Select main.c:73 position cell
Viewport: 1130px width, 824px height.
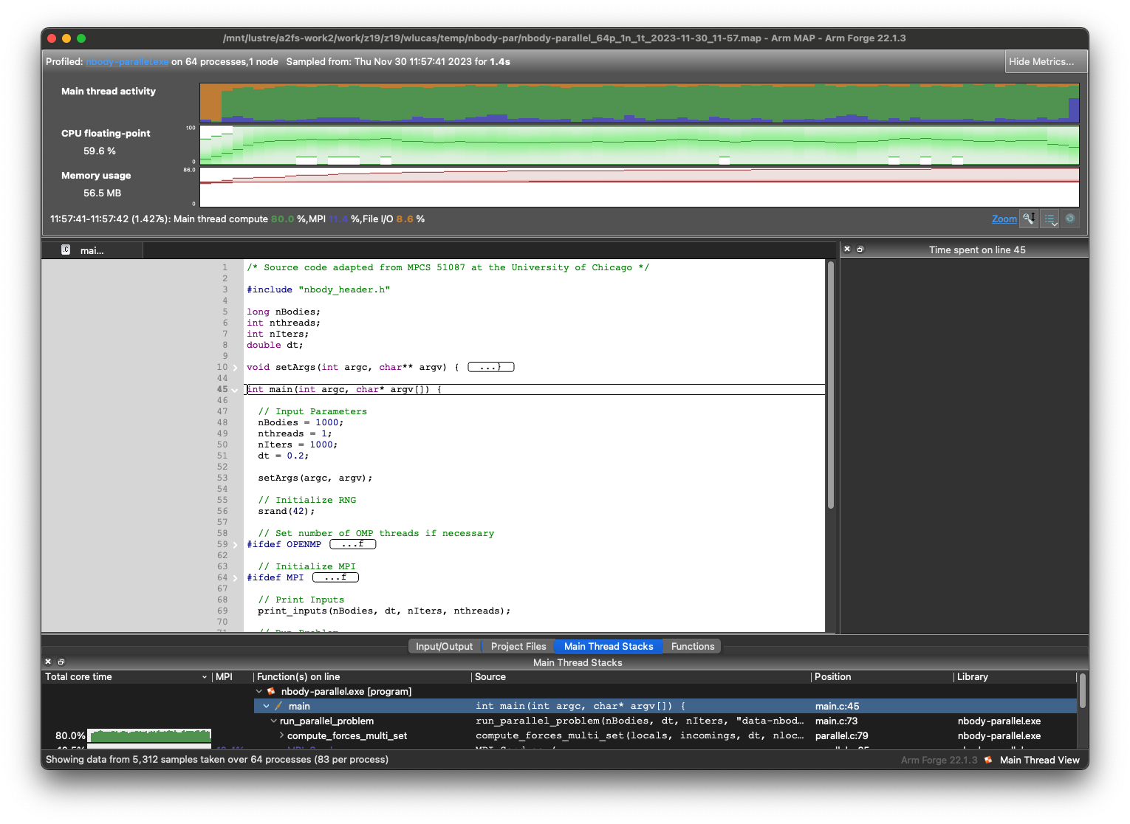tap(836, 721)
